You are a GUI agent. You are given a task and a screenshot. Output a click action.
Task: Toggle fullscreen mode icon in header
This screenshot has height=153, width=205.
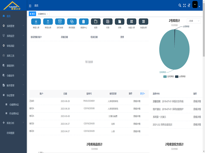pos(184,5)
